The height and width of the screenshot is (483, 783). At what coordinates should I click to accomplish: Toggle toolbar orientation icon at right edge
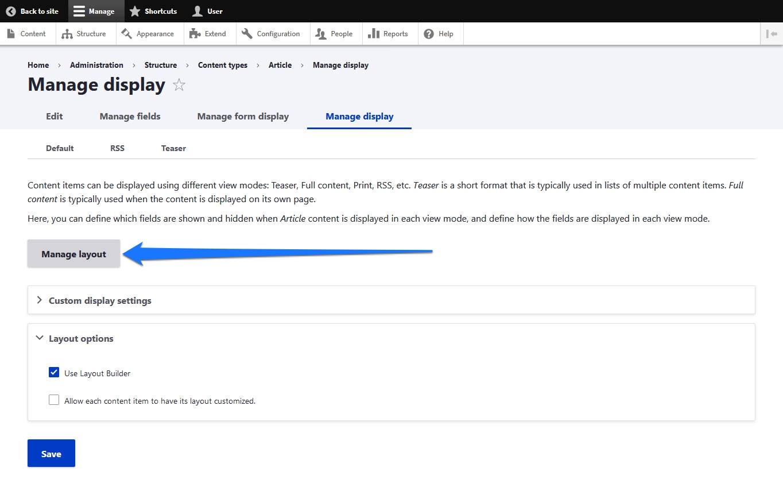tap(772, 34)
